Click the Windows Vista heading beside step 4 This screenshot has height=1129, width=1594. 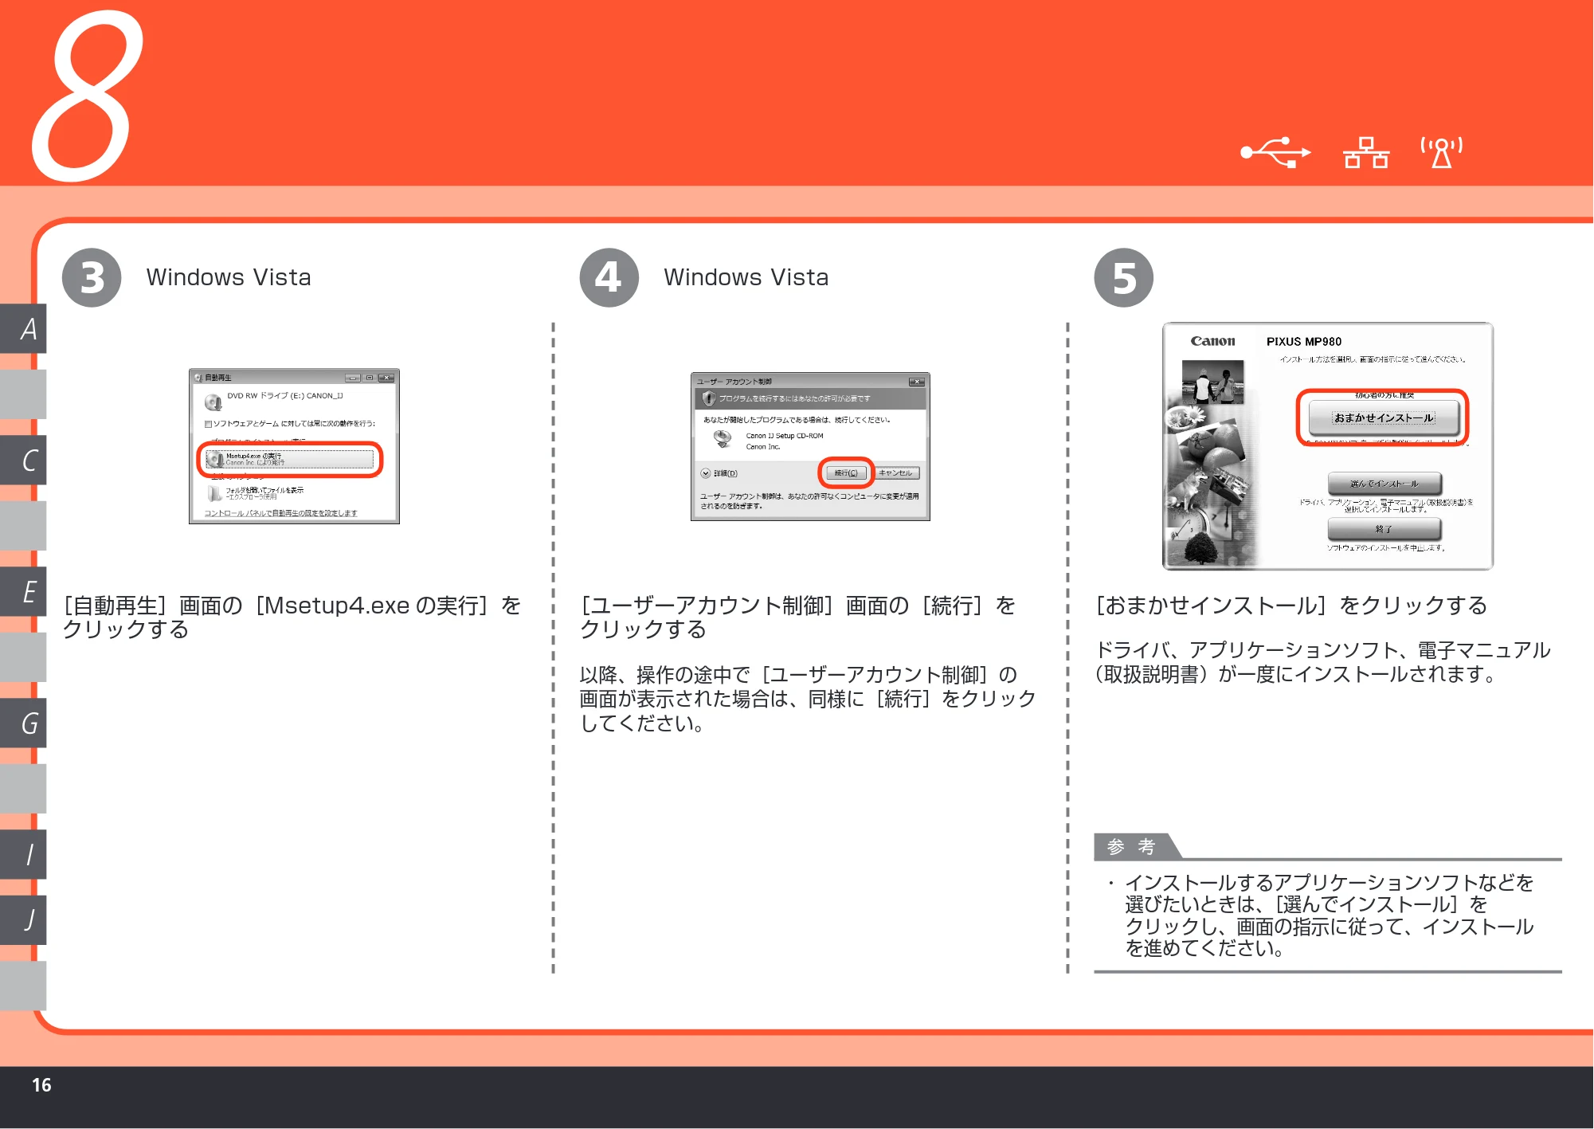pos(746,277)
